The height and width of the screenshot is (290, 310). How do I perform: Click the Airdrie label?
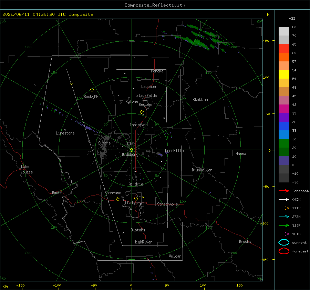click(x=136, y=184)
